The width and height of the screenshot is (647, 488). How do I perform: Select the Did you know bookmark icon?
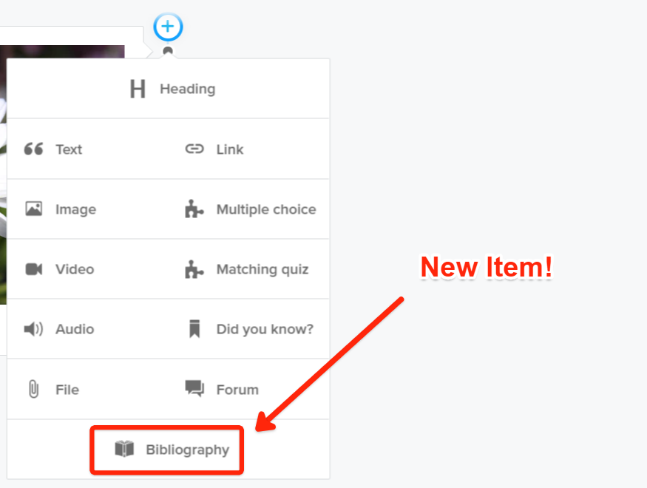pos(194,329)
